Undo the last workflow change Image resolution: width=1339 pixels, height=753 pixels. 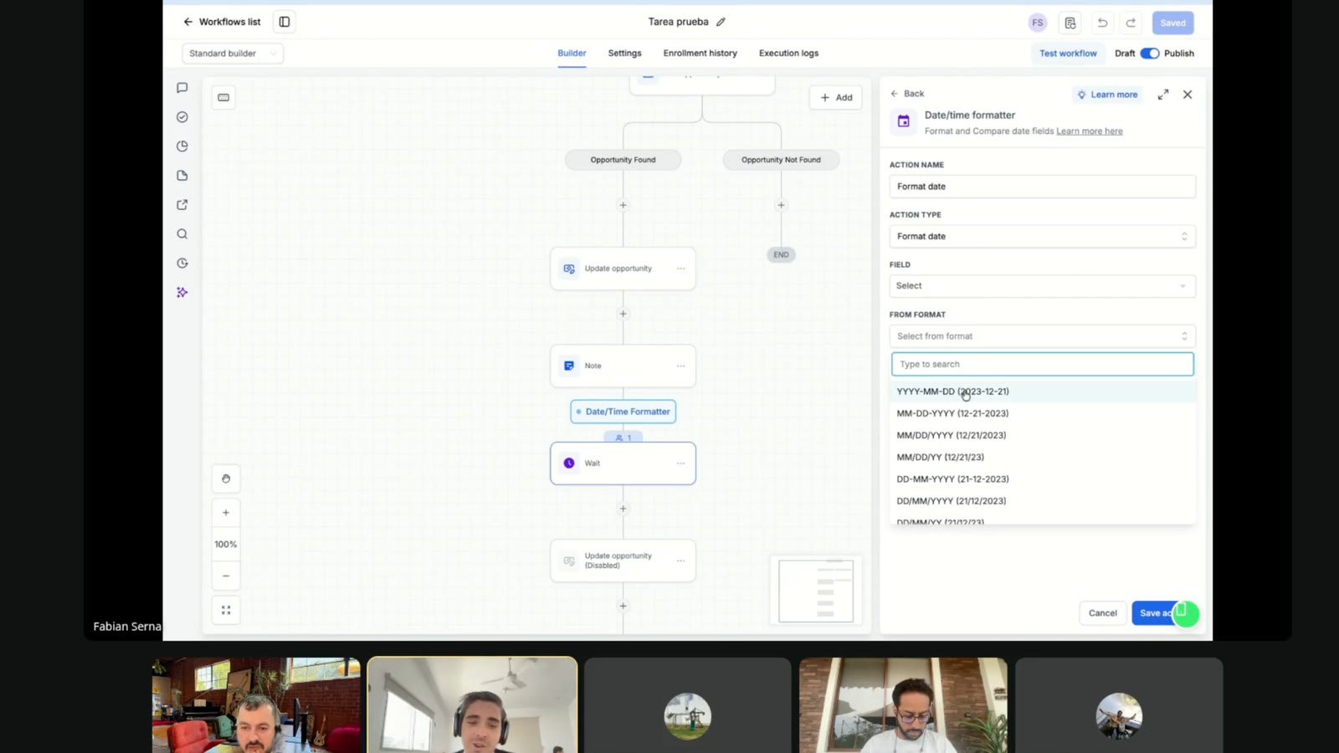coord(1102,23)
